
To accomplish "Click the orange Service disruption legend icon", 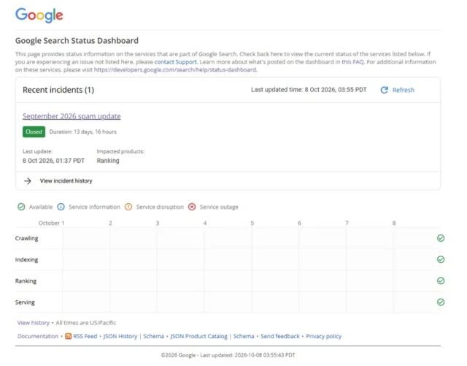I will (128, 207).
